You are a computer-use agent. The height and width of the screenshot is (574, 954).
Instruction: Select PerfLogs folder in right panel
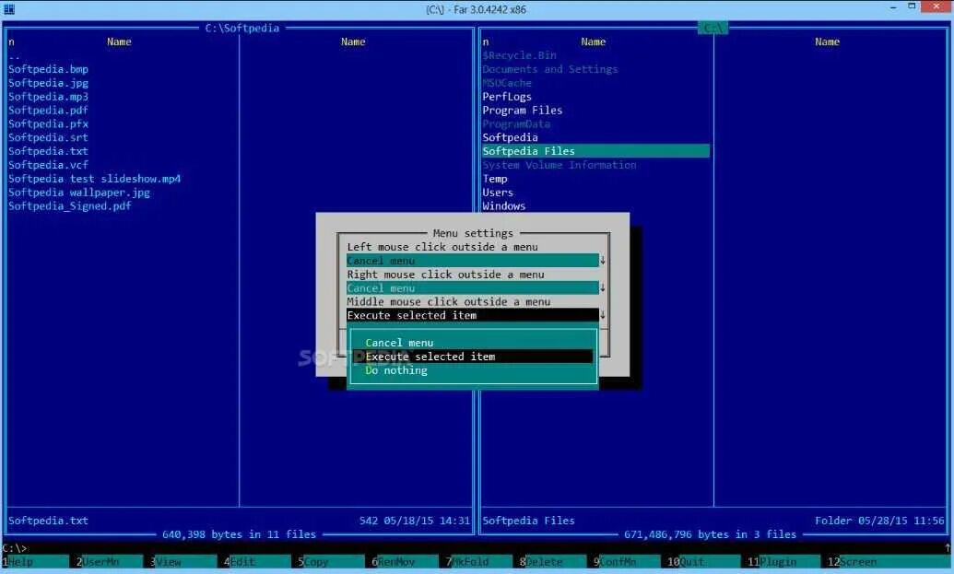tap(507, 97)
